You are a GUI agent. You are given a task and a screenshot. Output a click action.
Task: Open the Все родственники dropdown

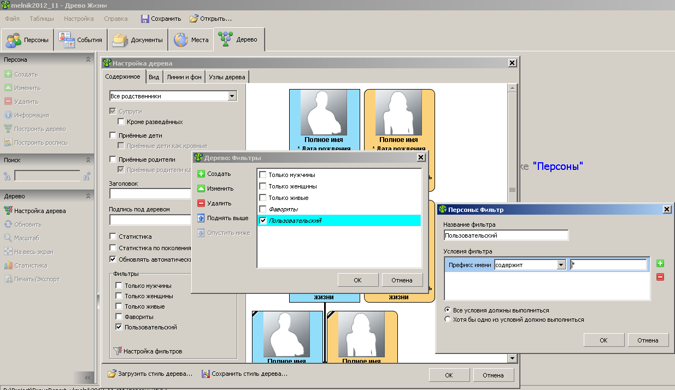(232, 96)
